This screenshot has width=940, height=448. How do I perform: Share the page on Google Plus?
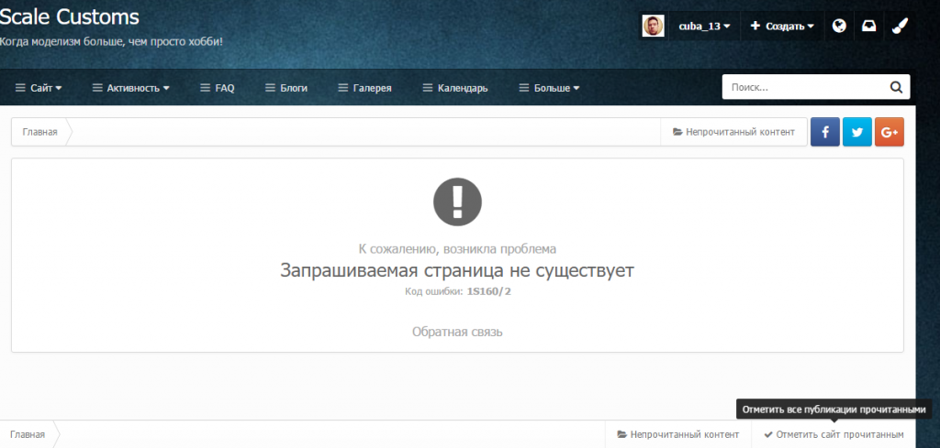[x=889, y=132]
